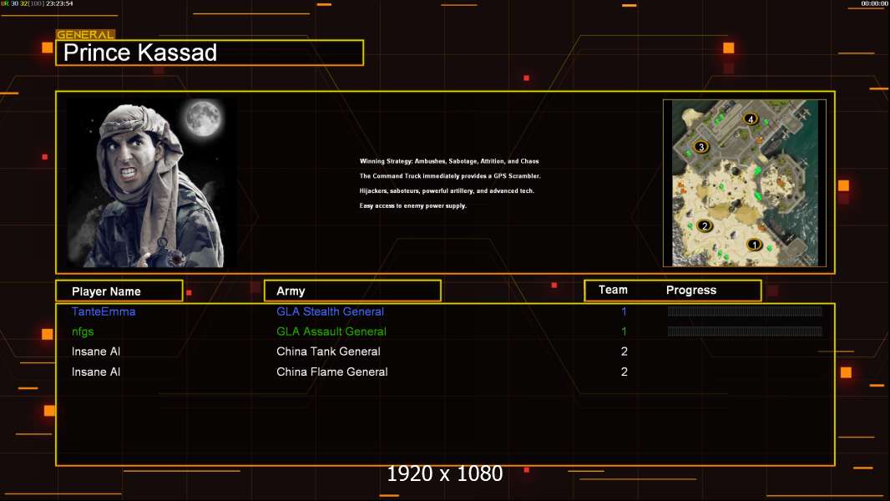The width and height of the screenshot is (890, 501).
Task: Click team number for nfgs
Action: click(624, 331)
